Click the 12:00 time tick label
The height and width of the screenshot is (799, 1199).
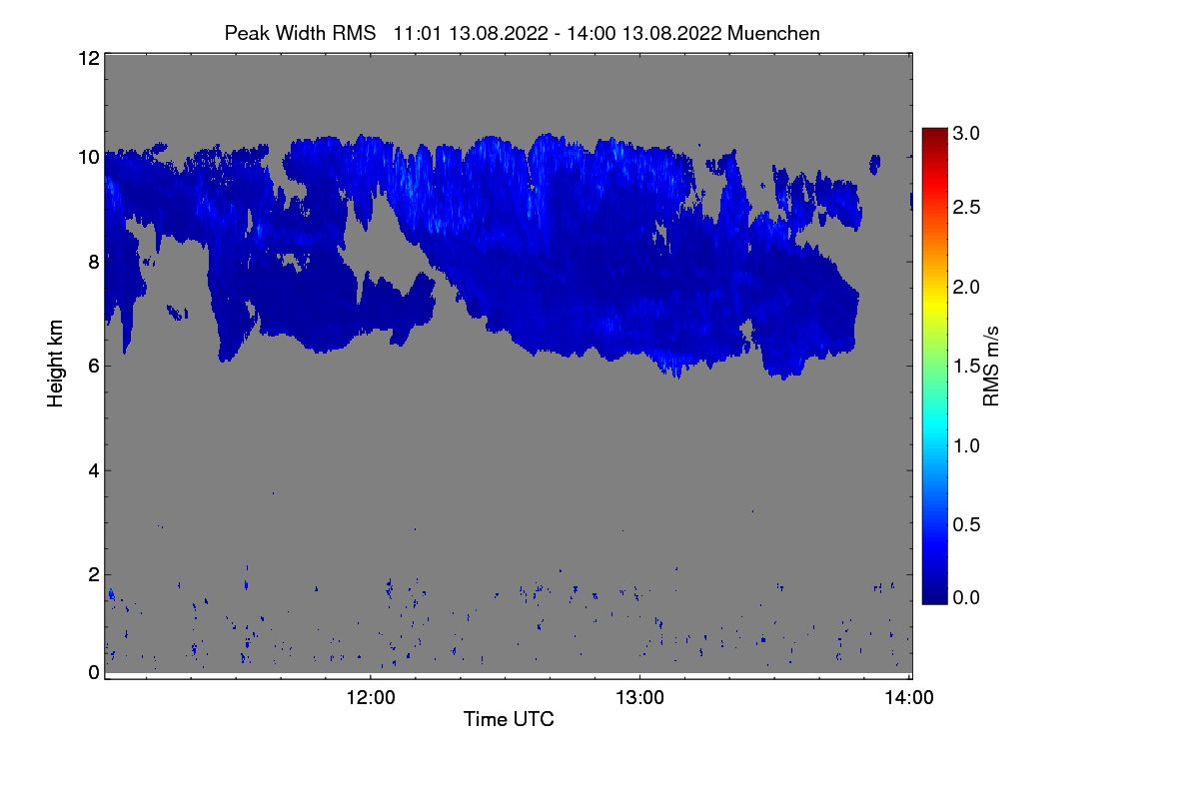coord(371,697)
